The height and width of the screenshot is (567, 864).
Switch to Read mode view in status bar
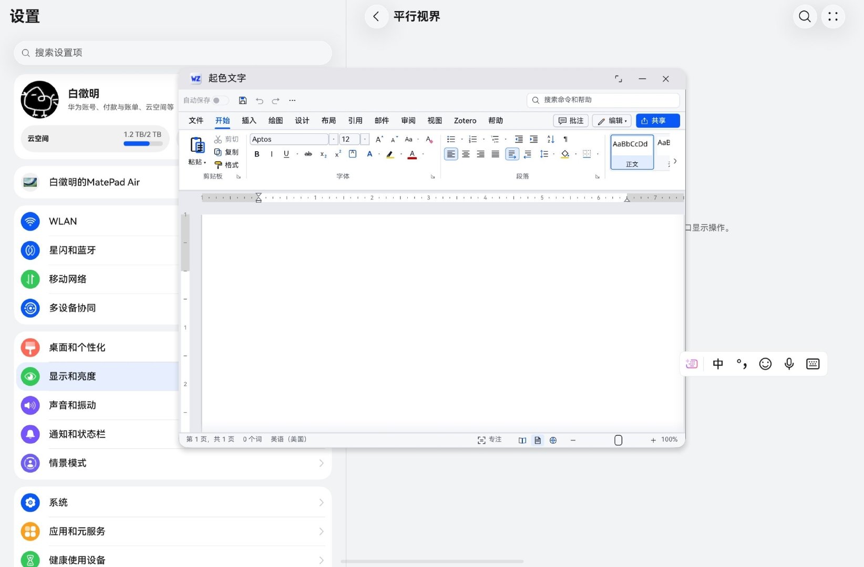522,440
